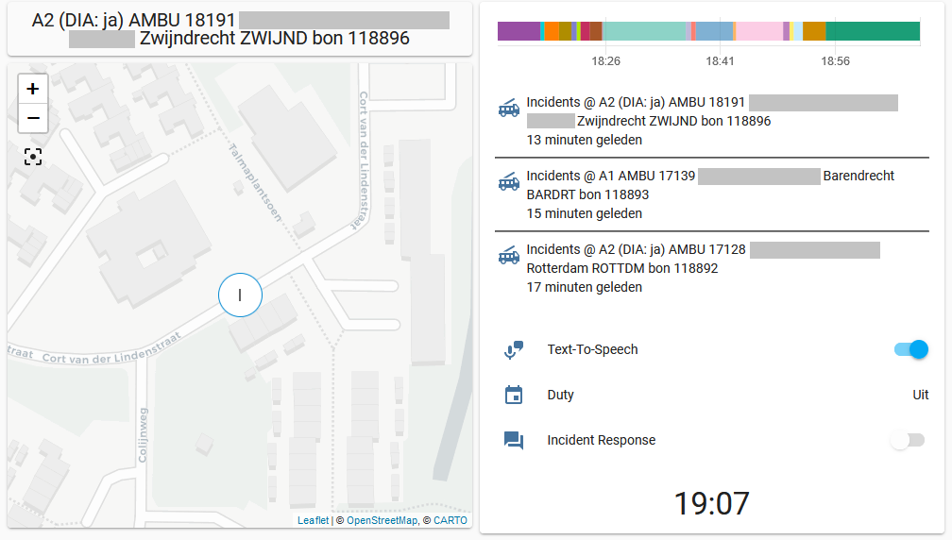Click ambulance icon of Rotterdam incident
Viewport: 952px width, 540px height.
tap(509, 256)
